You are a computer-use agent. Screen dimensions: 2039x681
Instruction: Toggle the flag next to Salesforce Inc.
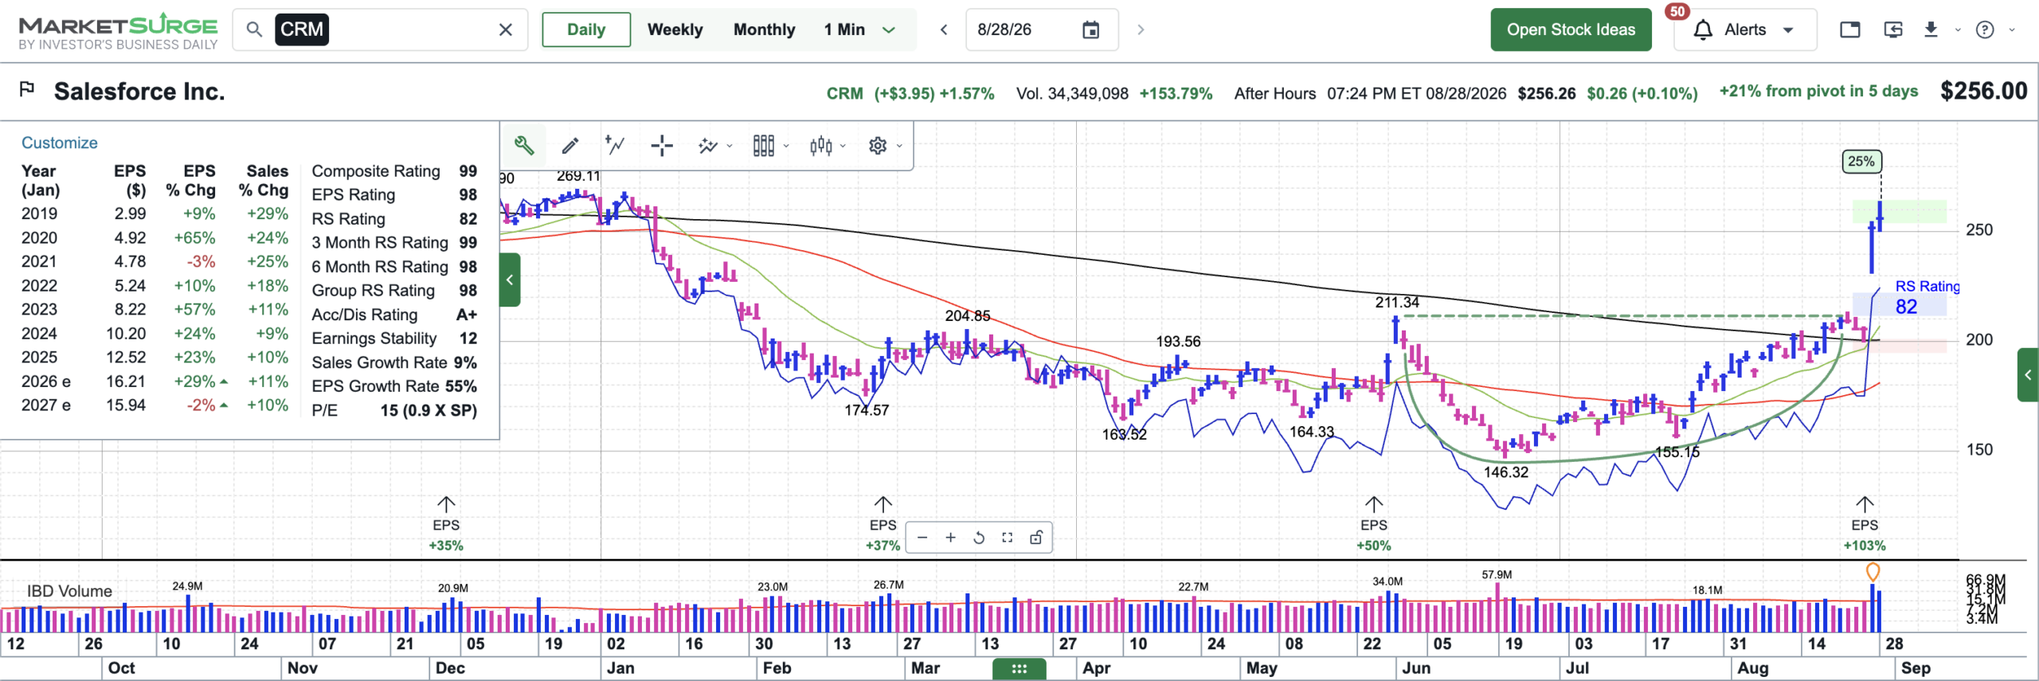coord(27,88)
